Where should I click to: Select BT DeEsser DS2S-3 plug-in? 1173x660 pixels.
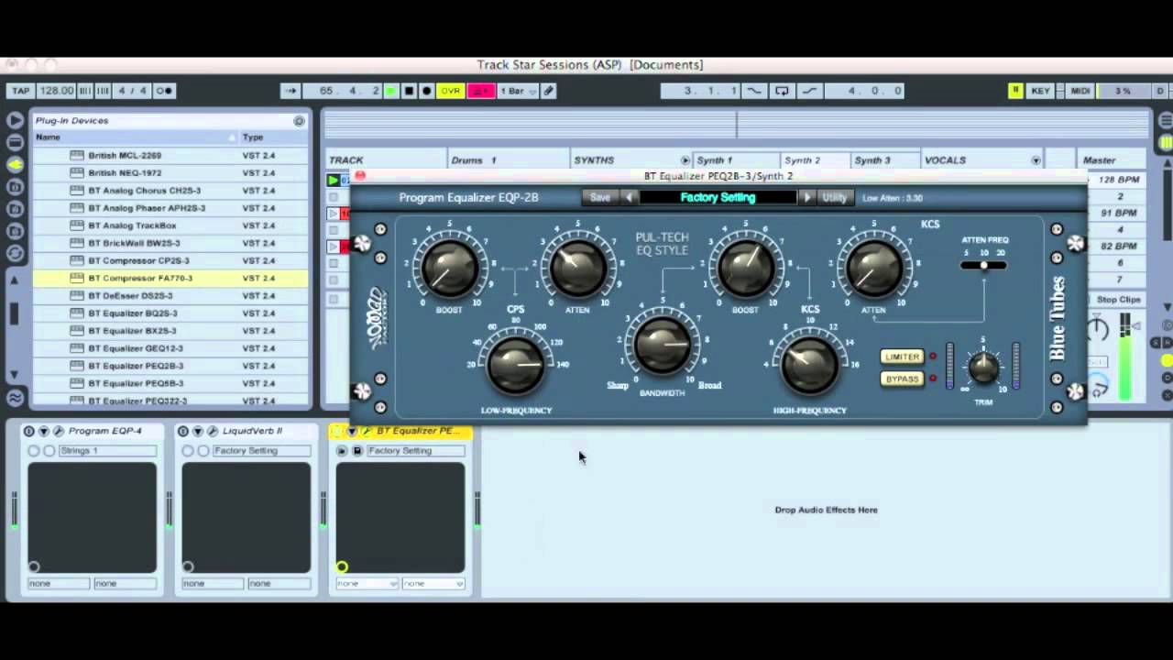point(170,295)
